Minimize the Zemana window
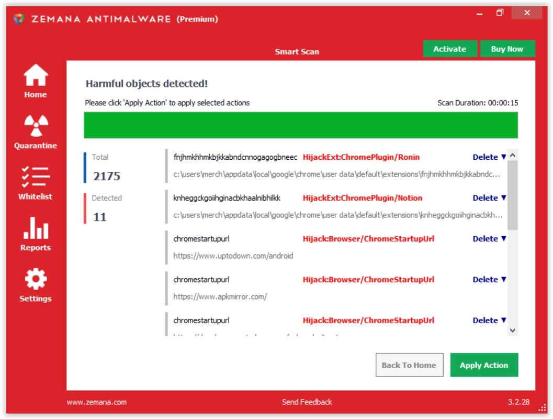553x419 pixels. (479, 14)
